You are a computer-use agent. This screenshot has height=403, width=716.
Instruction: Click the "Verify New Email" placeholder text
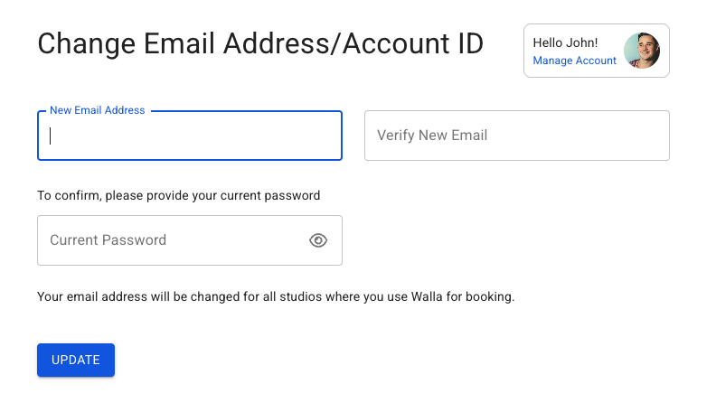tap(432, 136)
